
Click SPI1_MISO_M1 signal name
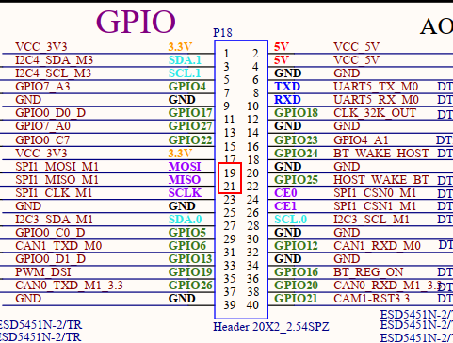coord(57,179)
